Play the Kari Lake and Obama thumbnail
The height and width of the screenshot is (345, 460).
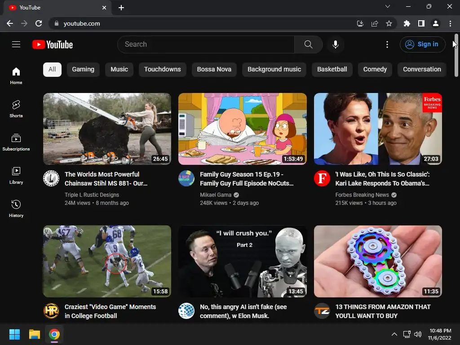(x=378, y=129)
